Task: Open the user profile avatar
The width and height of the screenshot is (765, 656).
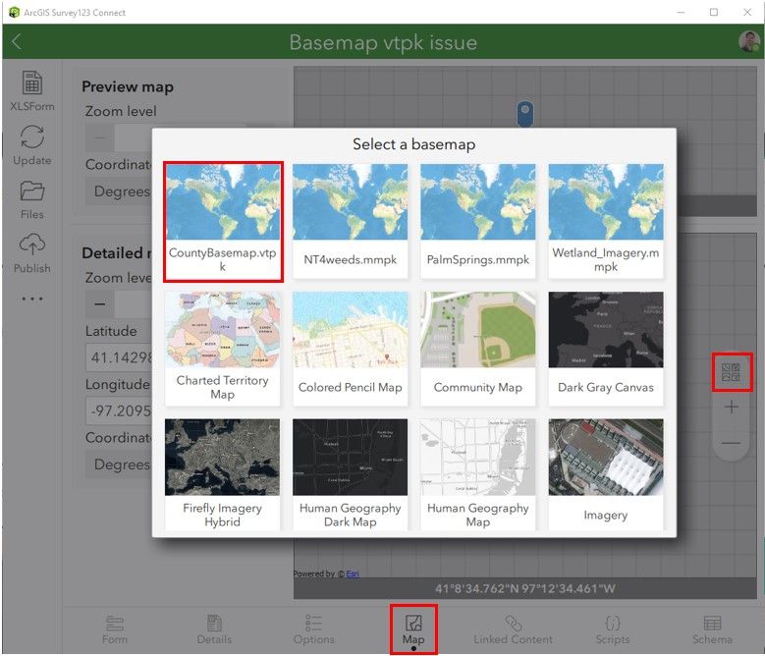Action: coord(748,41)
